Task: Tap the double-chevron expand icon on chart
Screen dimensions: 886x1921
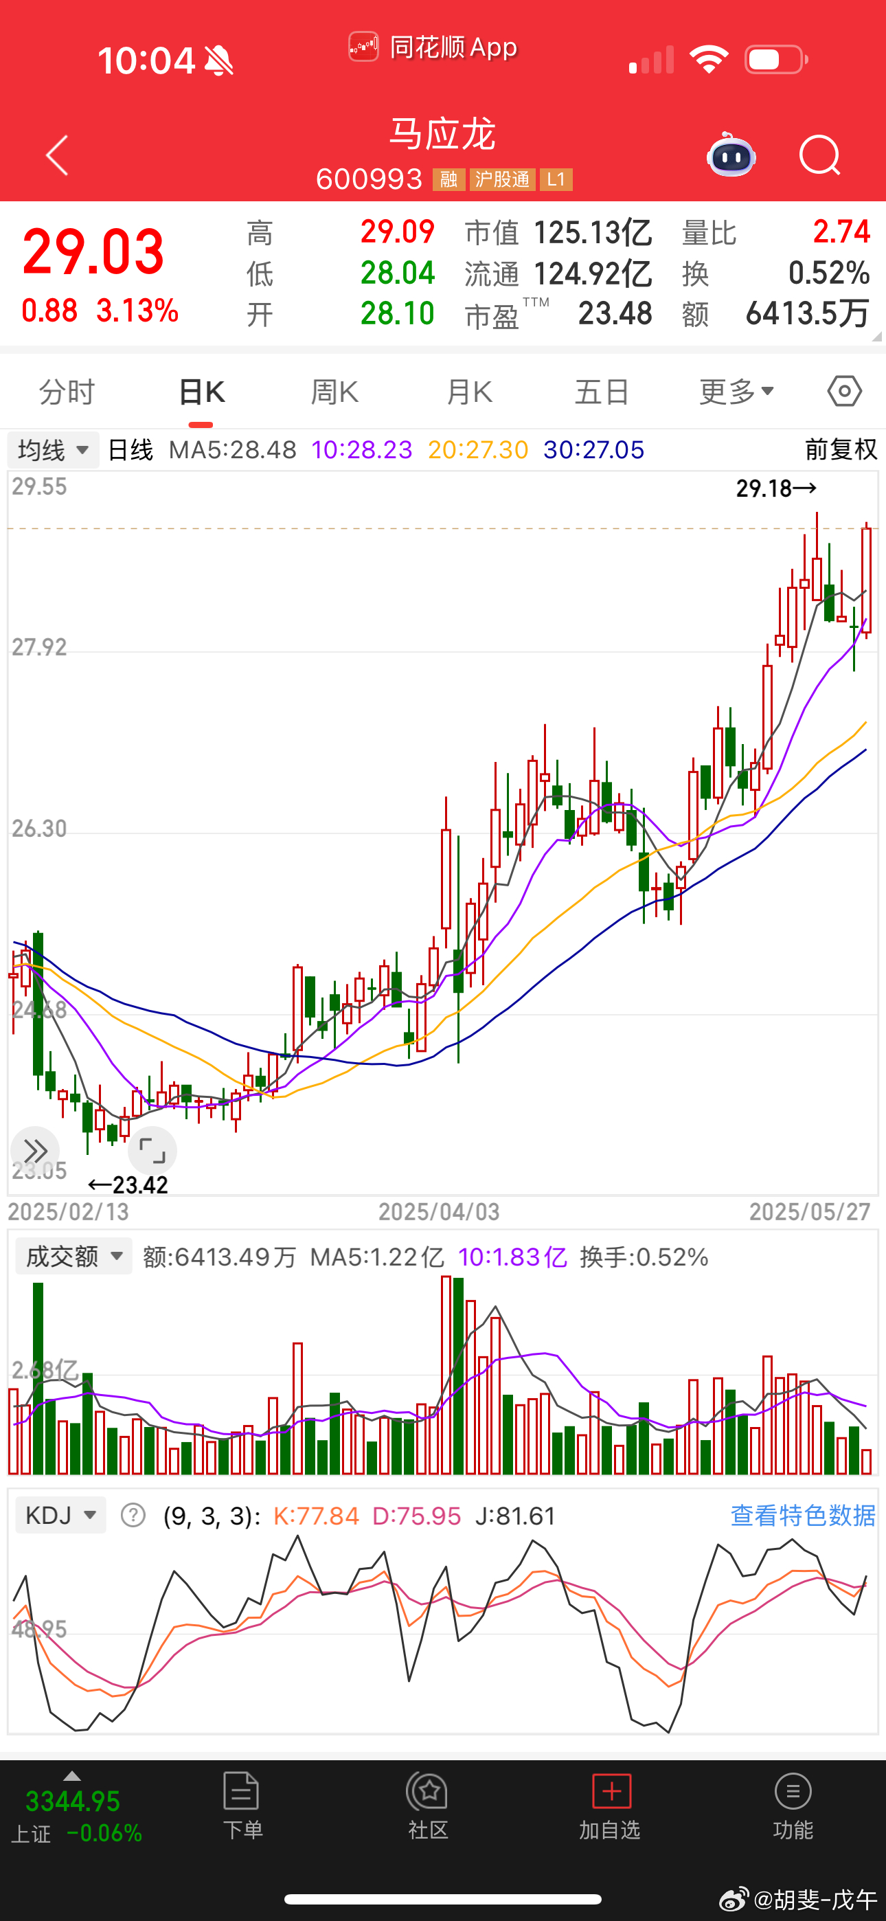Action: click(x=34, y=1150)
